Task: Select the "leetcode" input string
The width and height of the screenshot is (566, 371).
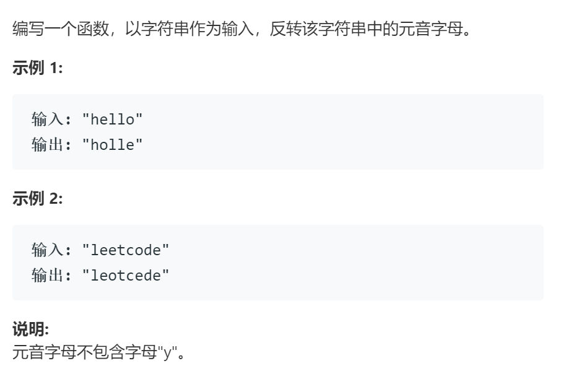Action: 126,250
